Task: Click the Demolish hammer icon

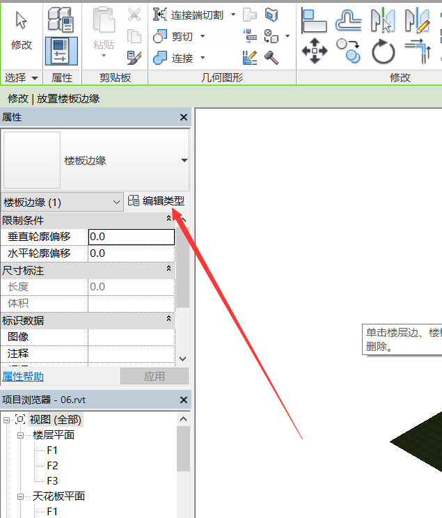Action: [271, 57]
